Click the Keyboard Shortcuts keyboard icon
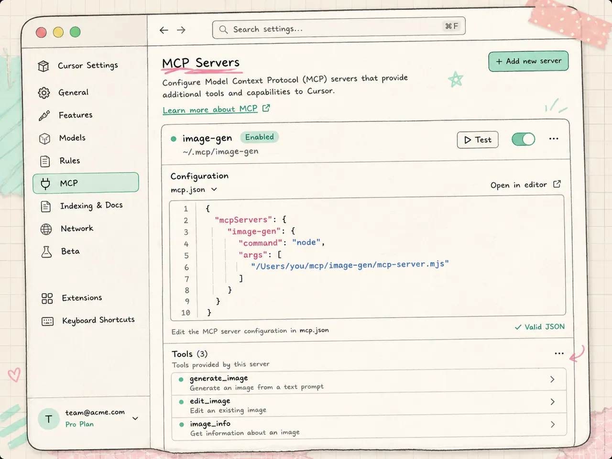This screenshot has width=612, height=459. (48, 321)
